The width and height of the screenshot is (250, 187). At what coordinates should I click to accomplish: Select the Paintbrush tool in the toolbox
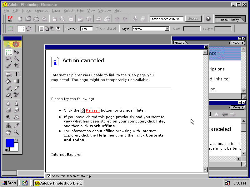point(8,88)
